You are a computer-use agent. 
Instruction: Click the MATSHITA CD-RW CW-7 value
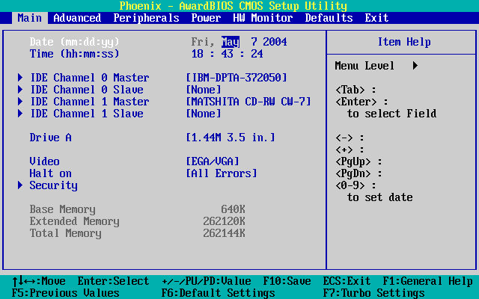(248, 102)
